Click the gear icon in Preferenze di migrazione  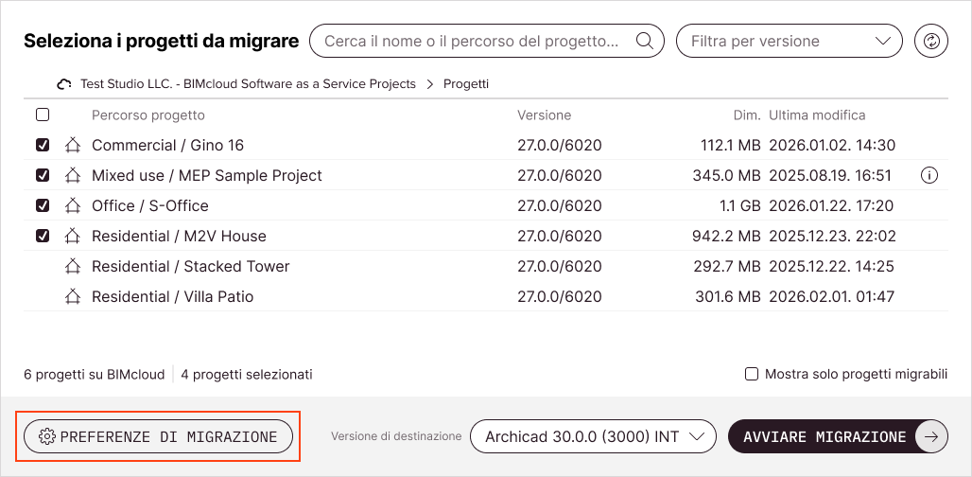(46, 436)
